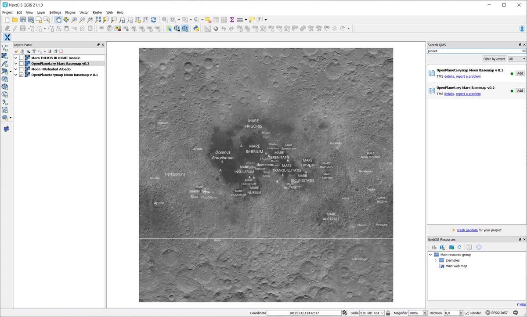Collapse OpenPlanetarymap Moon Basemap v 0.1 node
Image resolution: width=527 pixels, height=317 pixels.
point(16,75)
